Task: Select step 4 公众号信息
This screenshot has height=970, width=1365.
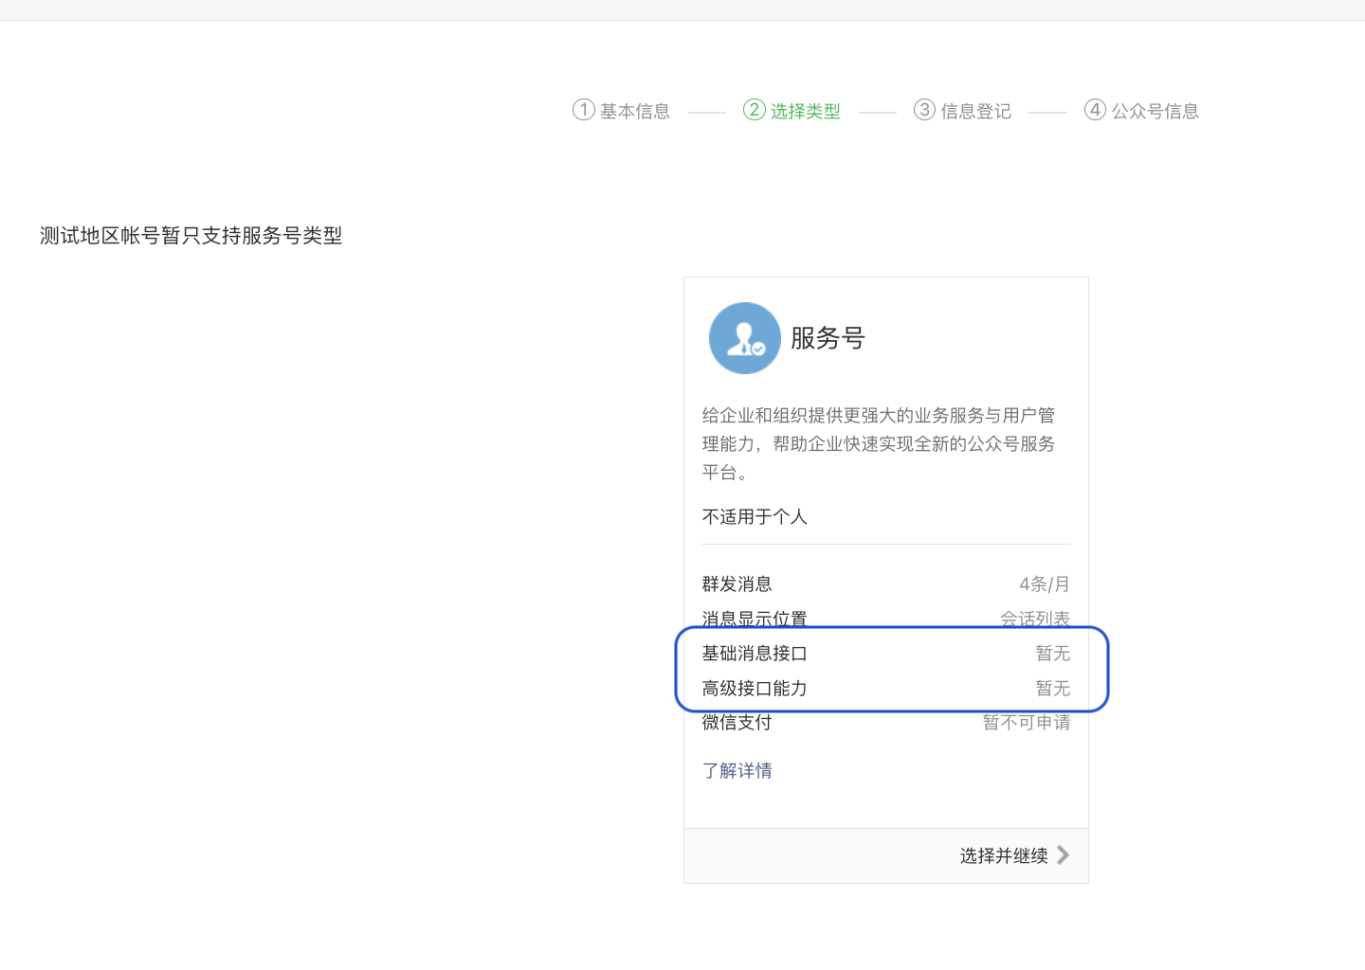Action: click(1142, 111)
